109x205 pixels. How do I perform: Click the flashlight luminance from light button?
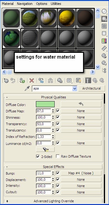pos(45,149)
